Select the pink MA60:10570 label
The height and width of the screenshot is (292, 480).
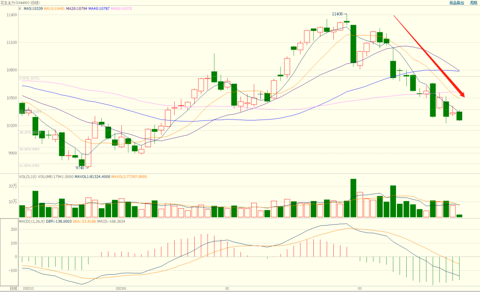[121, 8]
